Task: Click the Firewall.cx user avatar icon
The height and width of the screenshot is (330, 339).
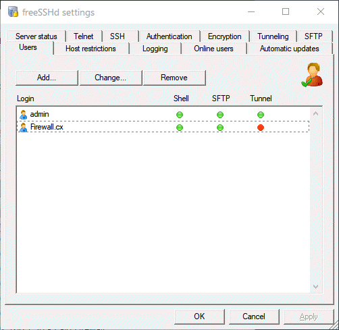Action: (23, 128)
